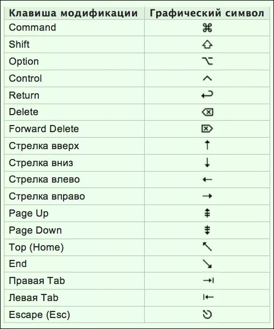Click the End diagonal arrow symbol
The width and height of the screenshot is (274, 329).
[207, 264]
